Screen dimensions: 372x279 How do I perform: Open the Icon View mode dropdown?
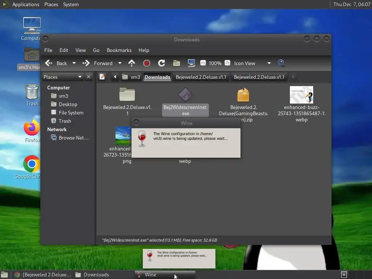tap(252, 63)
